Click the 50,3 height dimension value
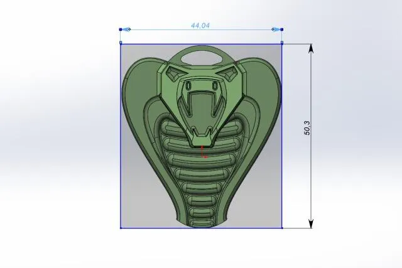 coord(307,128)
